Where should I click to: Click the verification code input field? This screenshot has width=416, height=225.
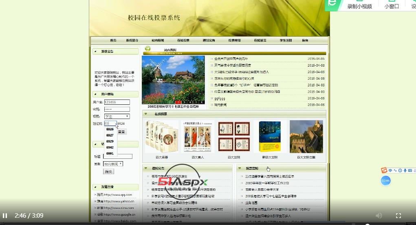[x=110, y=123]
